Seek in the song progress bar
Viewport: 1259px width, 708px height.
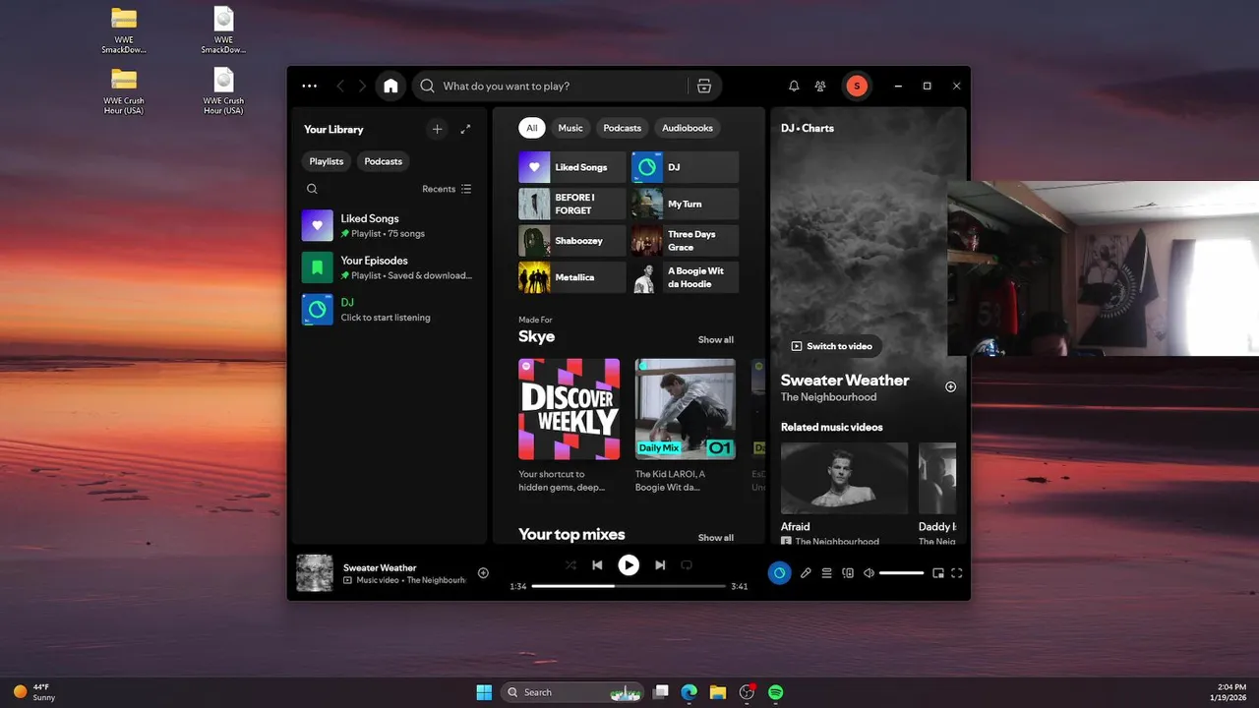click(629, 586)
